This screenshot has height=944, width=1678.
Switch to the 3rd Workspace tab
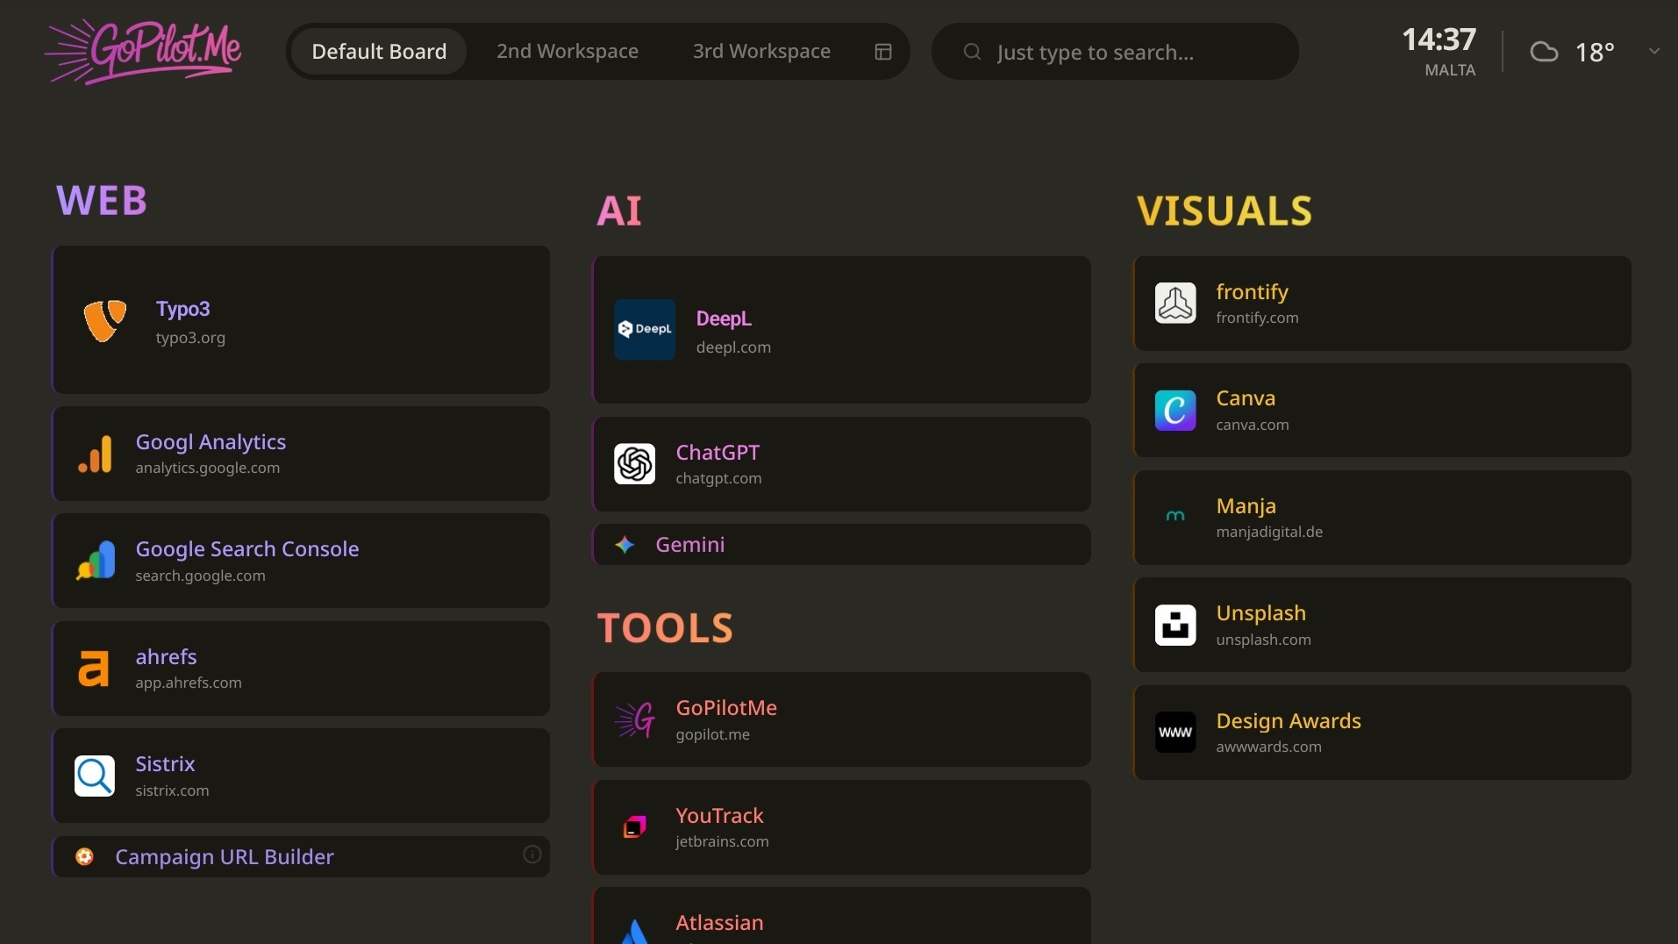pos(760,51)
